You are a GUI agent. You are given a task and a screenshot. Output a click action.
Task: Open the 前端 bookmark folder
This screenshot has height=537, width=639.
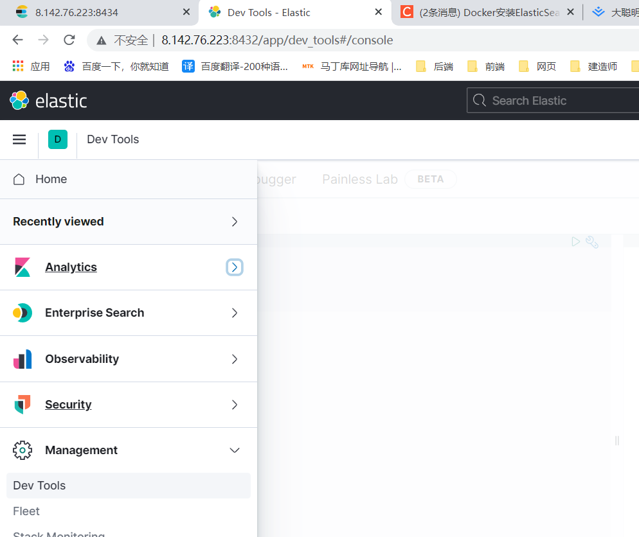click(x=486, y=66)
